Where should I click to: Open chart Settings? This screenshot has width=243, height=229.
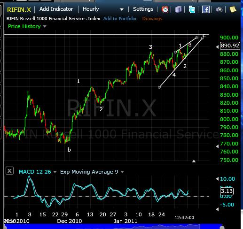click(143, 9)
